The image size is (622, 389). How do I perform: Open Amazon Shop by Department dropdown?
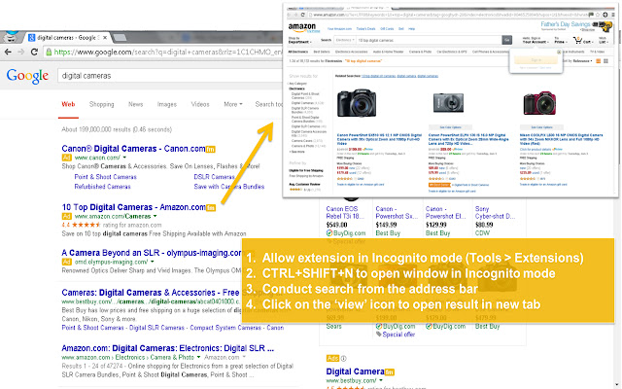tap(299, 40)
